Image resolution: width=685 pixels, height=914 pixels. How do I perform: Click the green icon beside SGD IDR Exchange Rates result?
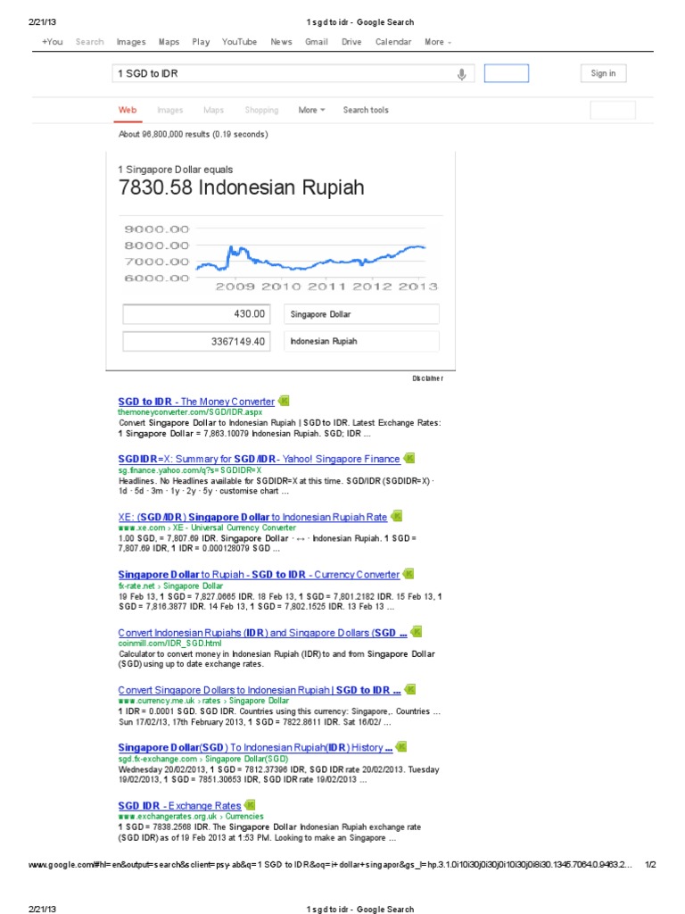[250, 805]
